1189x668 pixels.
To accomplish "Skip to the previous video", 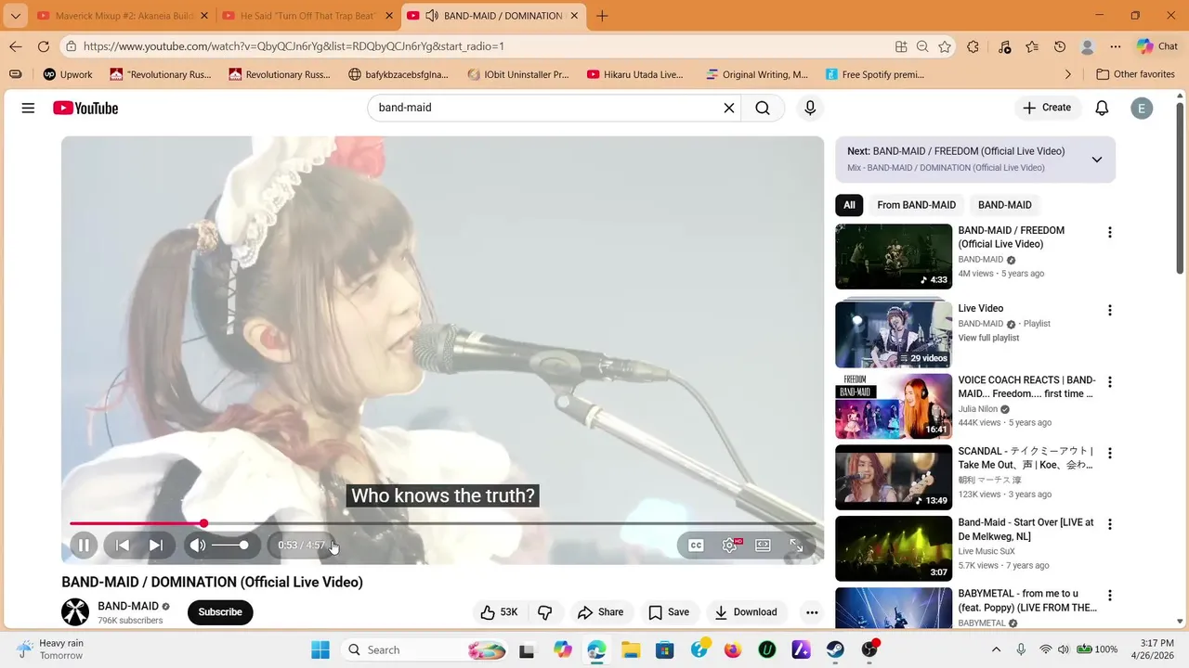I will coord(122,546).
